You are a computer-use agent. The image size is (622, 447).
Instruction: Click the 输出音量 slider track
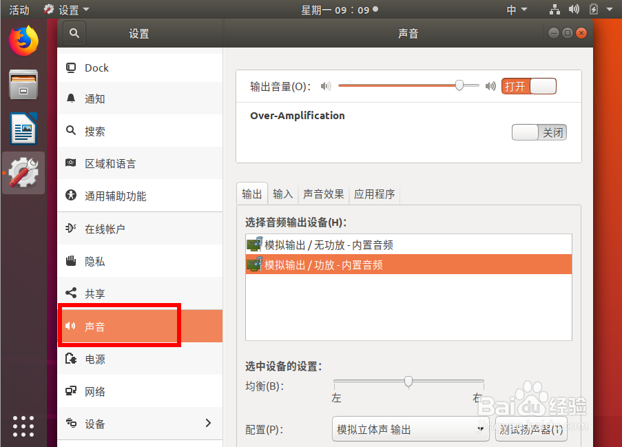(408, 85)
